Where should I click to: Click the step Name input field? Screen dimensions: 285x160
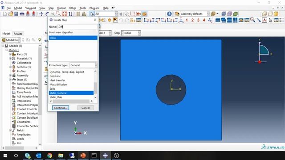pyautogui.click(x=77, y=27)
